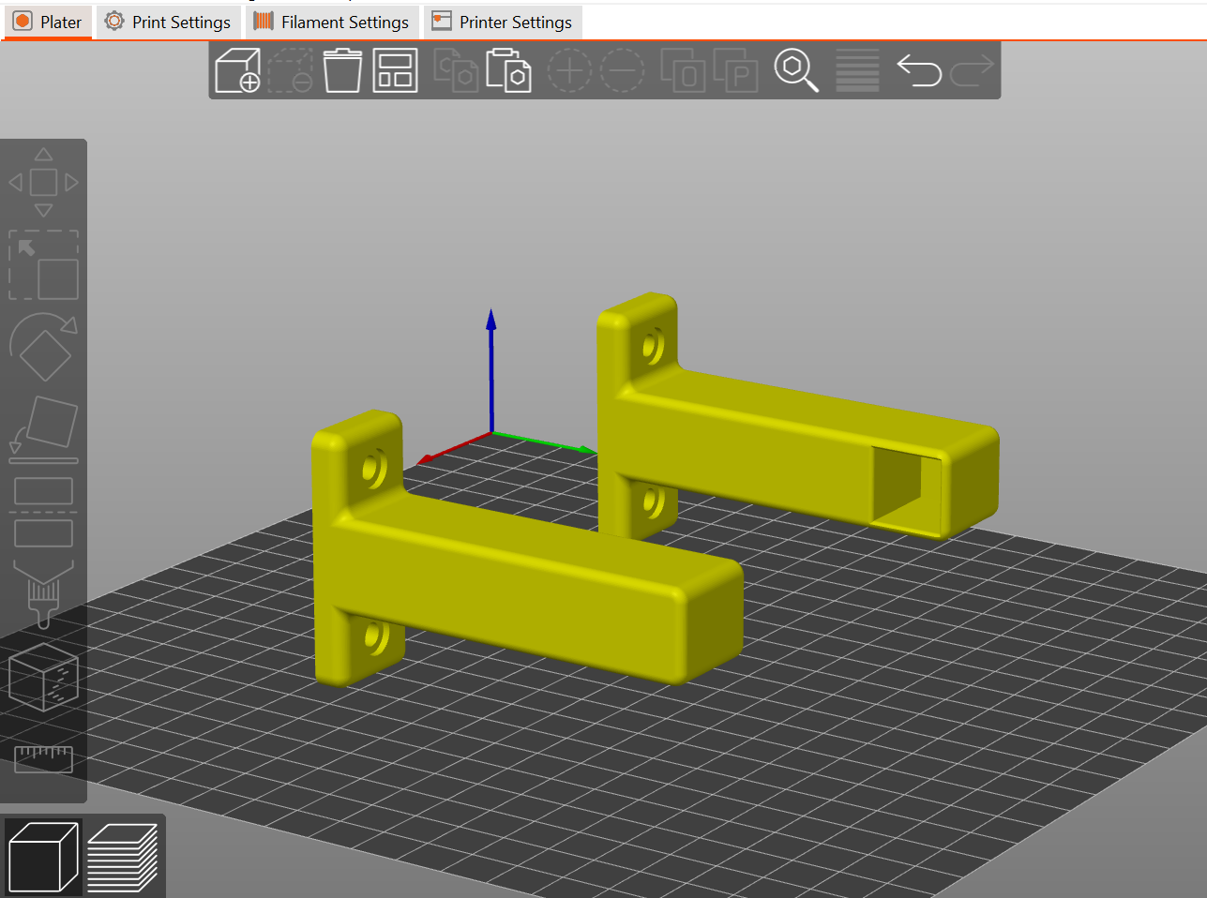Select the Move gizmo tool
The width and height of the screenshot is (1207, 898).
click(x=43, y=183)
